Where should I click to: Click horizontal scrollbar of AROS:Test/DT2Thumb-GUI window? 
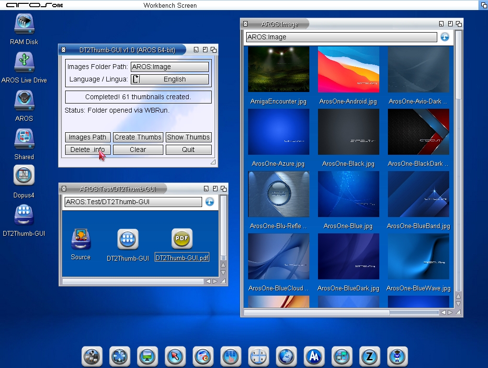133,281
